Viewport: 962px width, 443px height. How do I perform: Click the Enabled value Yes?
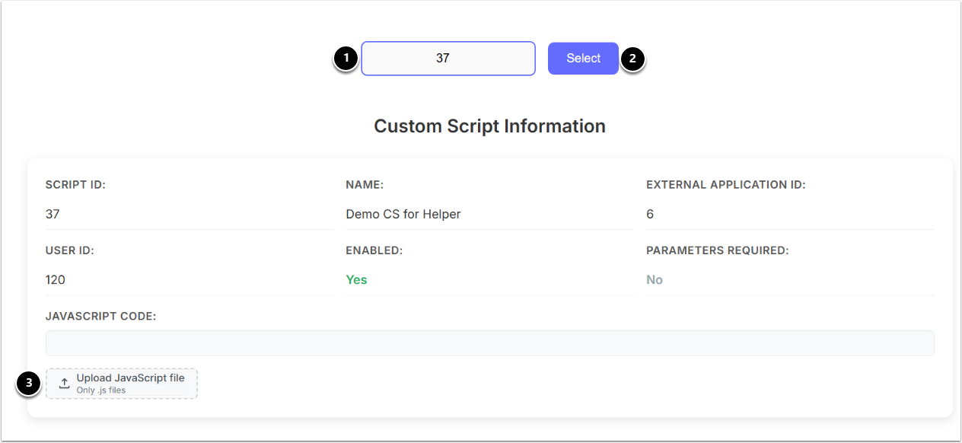tap(356, 280)
